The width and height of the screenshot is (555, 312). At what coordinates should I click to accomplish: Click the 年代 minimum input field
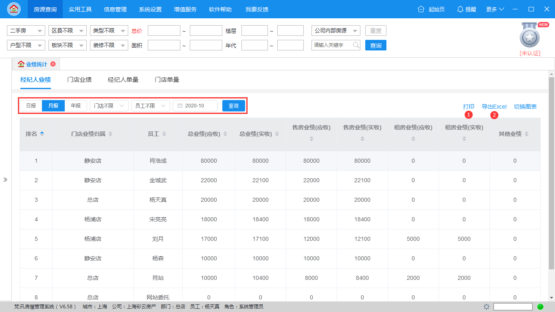click(254, 45)
